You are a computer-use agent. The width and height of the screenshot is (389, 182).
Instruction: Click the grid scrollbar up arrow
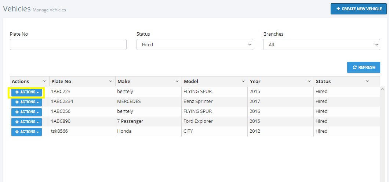click(x=383, y=89)
